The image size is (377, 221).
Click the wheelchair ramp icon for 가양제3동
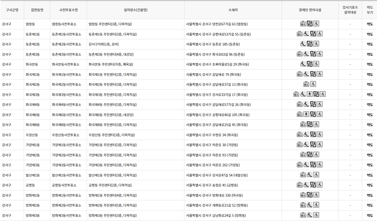coord(306,165)
